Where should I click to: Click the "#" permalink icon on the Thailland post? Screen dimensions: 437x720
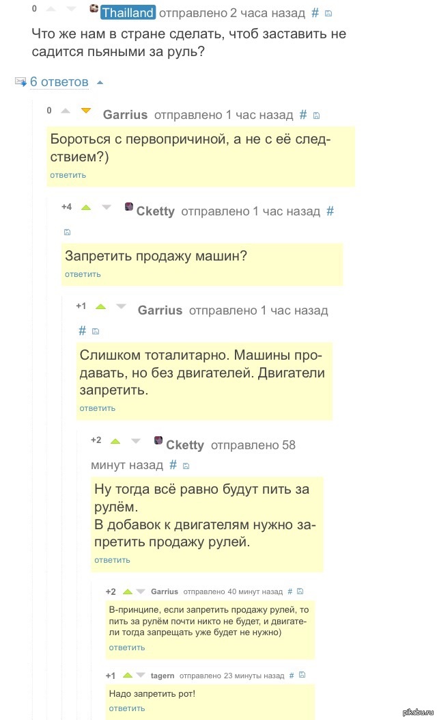315,12
